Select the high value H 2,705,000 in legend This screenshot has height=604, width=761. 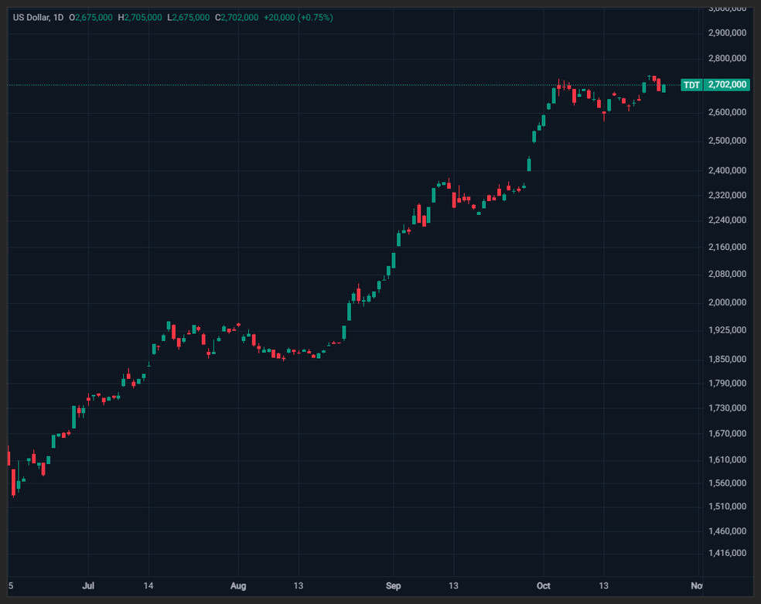coord(140,18)
